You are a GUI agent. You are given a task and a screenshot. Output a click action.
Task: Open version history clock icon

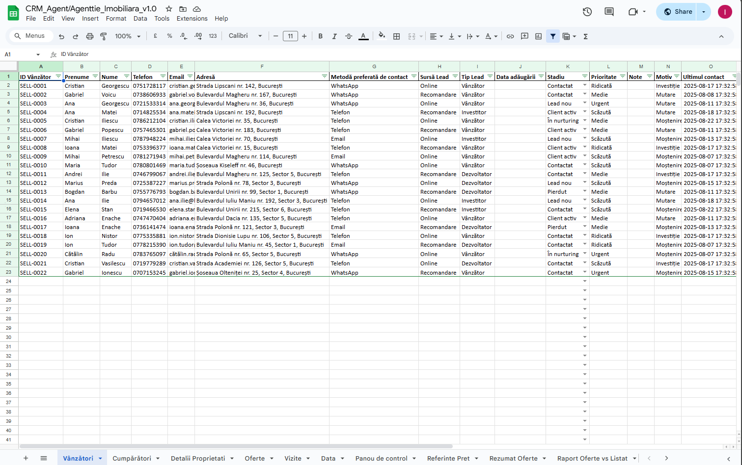click(x=587, y=12)
